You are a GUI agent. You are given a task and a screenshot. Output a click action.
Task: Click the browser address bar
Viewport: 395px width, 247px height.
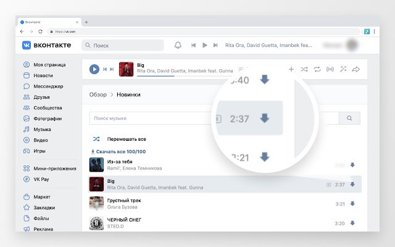click(204, 31)
